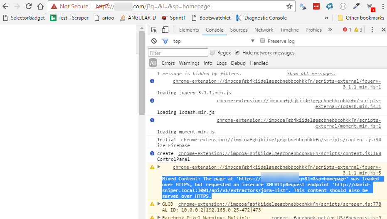Go forward with the browser forward arrow
Viewport: 387px width, 219px height.
coord(17,6)
